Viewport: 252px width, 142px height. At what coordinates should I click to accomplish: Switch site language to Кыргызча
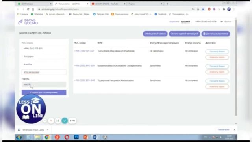pos(174,22)
